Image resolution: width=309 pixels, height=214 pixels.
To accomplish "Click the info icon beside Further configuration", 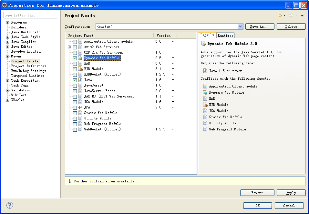I will point(69,181).
